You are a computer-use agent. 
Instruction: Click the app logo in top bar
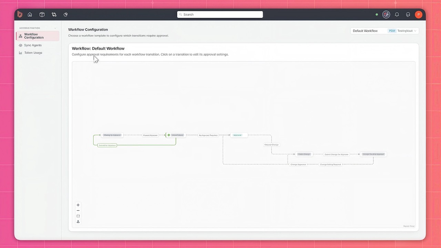20,14
